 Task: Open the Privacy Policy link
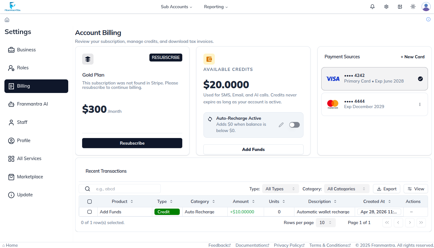coord(289,245)
